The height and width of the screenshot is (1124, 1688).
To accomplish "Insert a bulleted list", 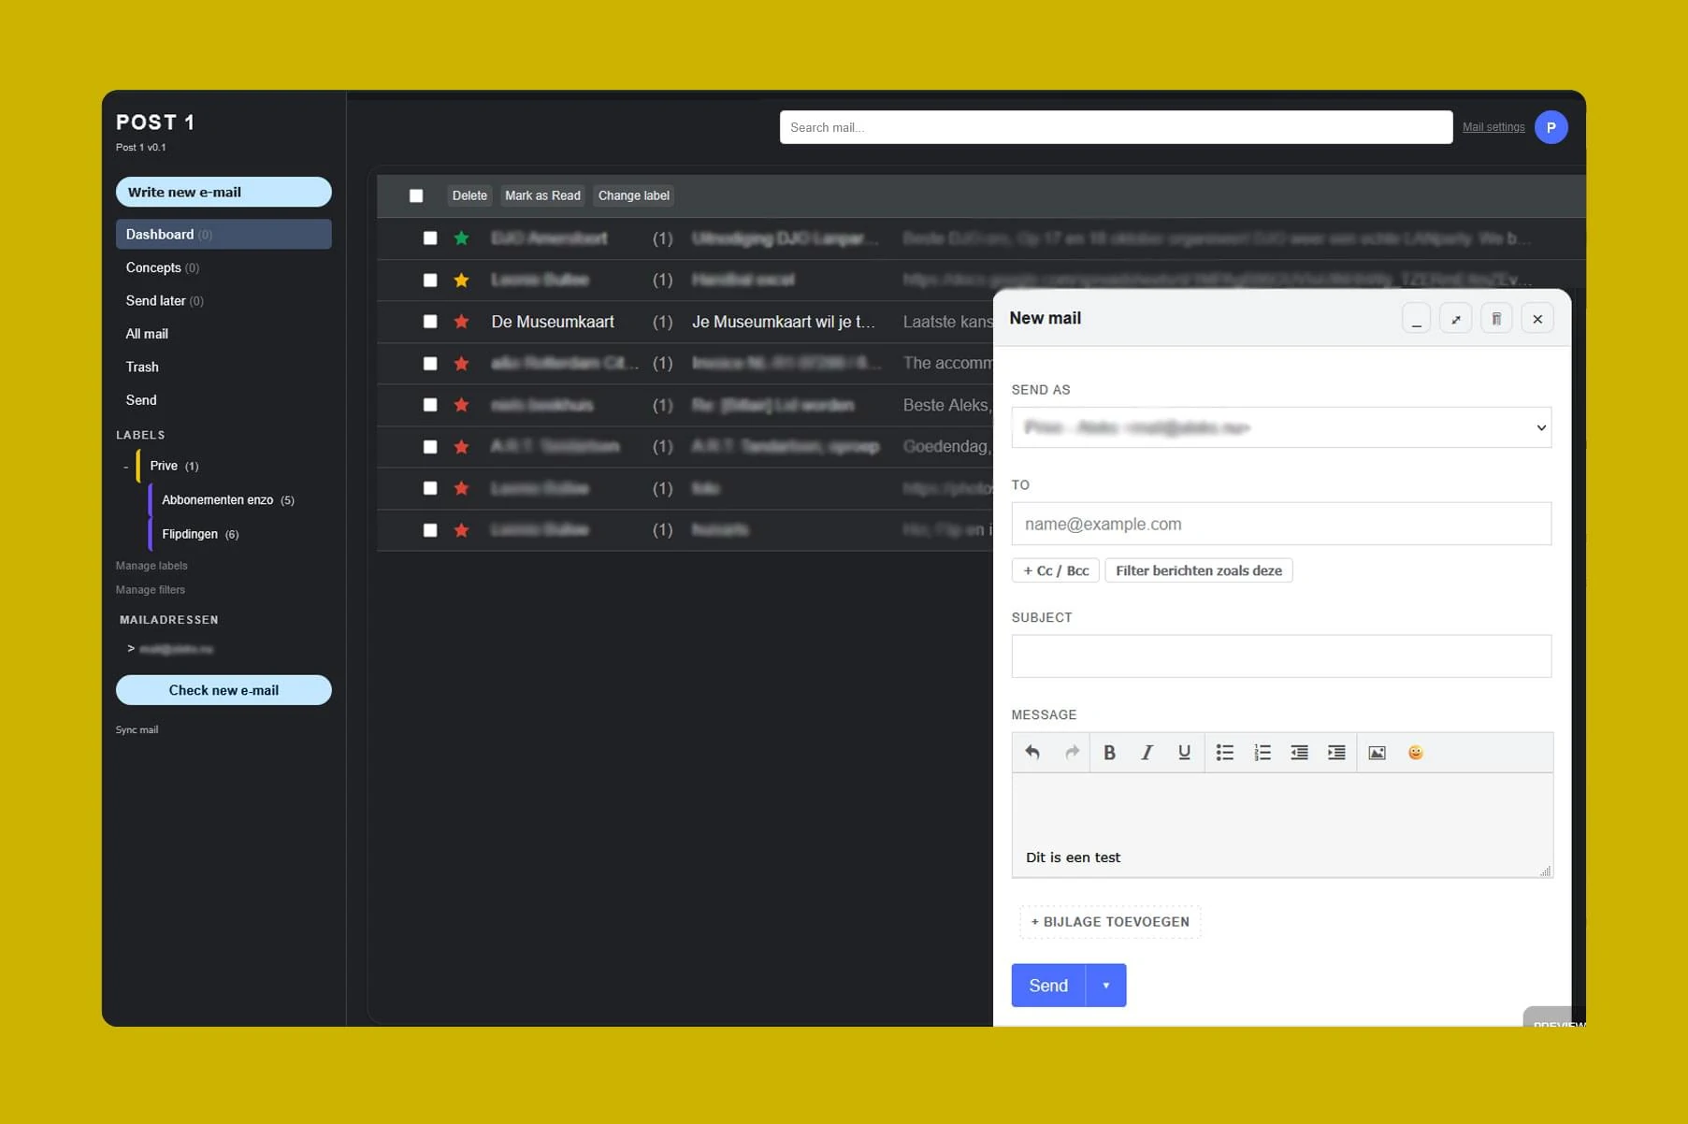I will (1224, 752).
